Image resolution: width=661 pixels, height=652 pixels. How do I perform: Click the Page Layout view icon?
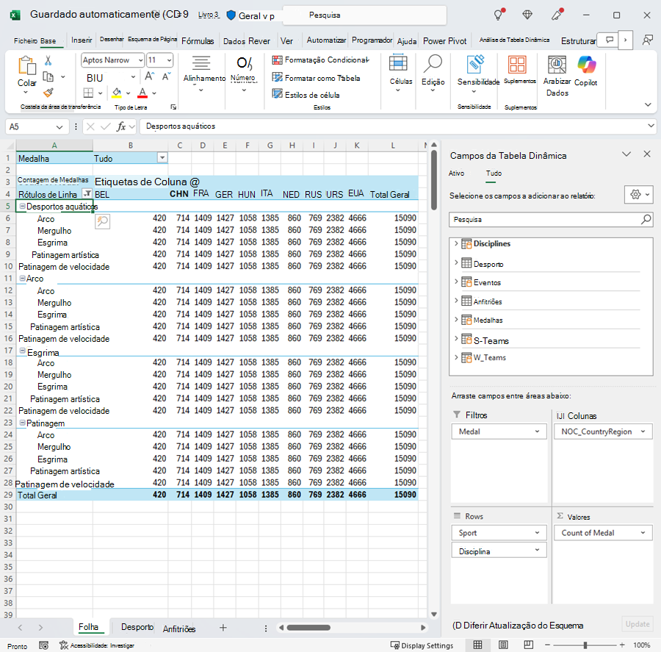(x=503, y=645)
